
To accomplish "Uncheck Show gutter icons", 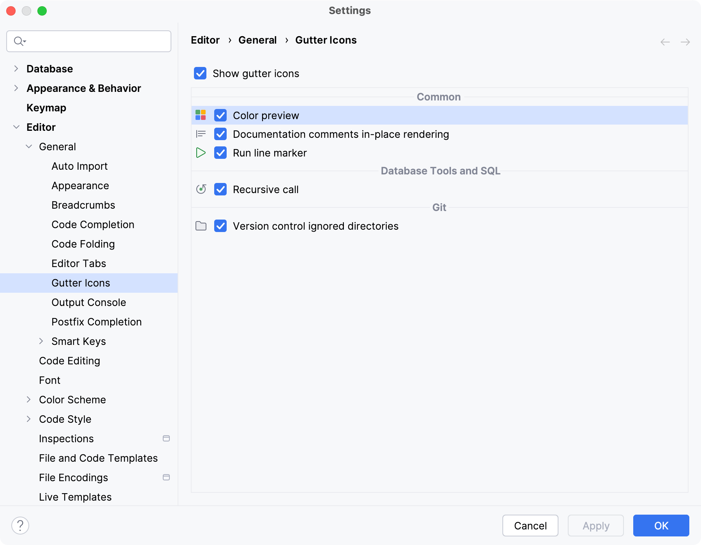I will coord(200,73).
